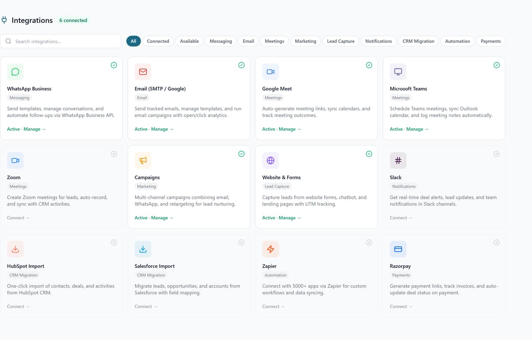Connect the Slack integration
The height and width of the screenshot is (340, 532).
(x=401, y=218)
